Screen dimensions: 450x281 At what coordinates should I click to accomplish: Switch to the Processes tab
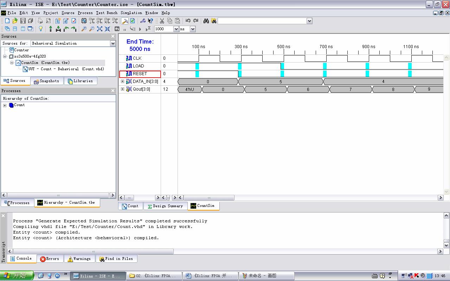[x=17, y=203]
